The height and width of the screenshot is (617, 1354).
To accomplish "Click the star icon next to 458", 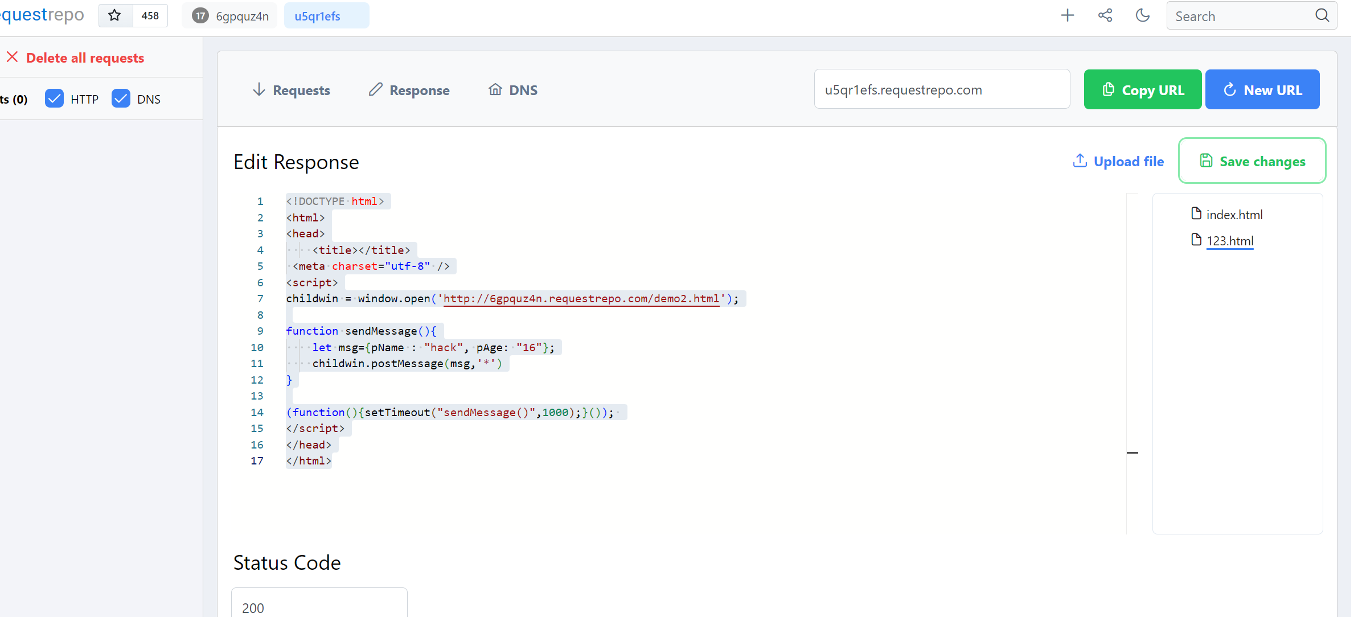I will 115,15.
